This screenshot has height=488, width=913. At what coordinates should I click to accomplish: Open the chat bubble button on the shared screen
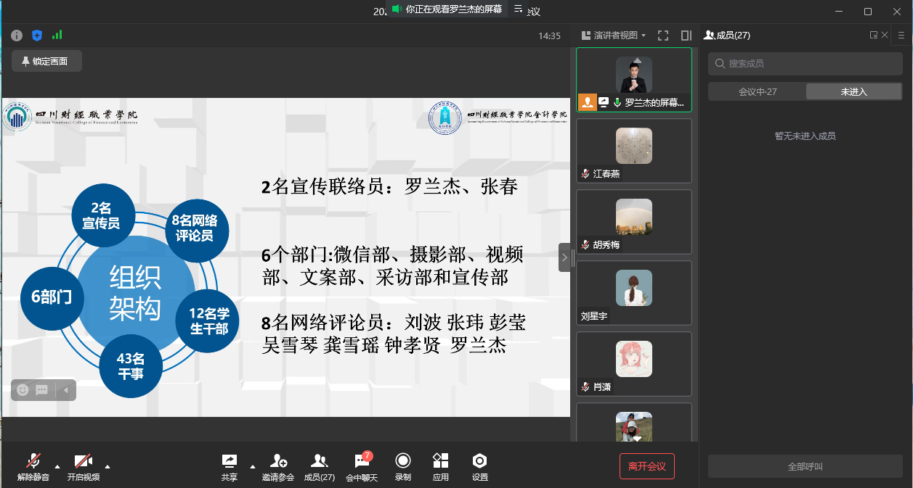coord(42,390)
